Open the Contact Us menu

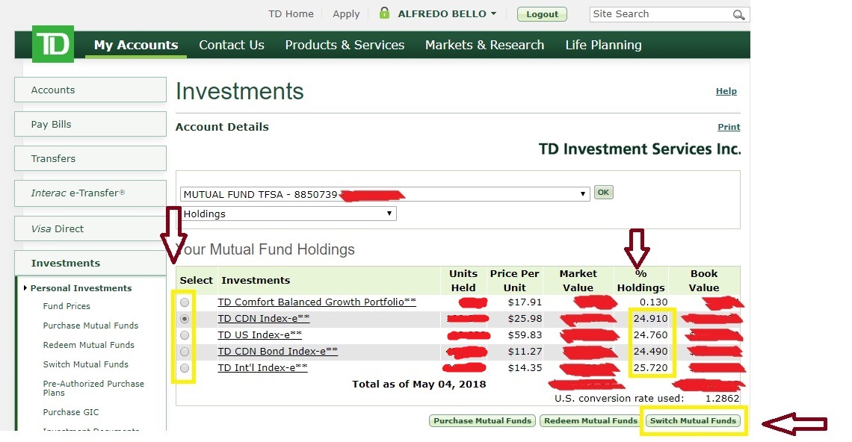tap(232, 45)
